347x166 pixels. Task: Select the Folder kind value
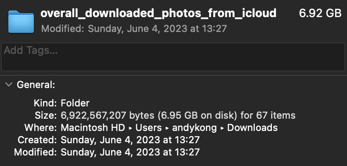tap(75, 103)
